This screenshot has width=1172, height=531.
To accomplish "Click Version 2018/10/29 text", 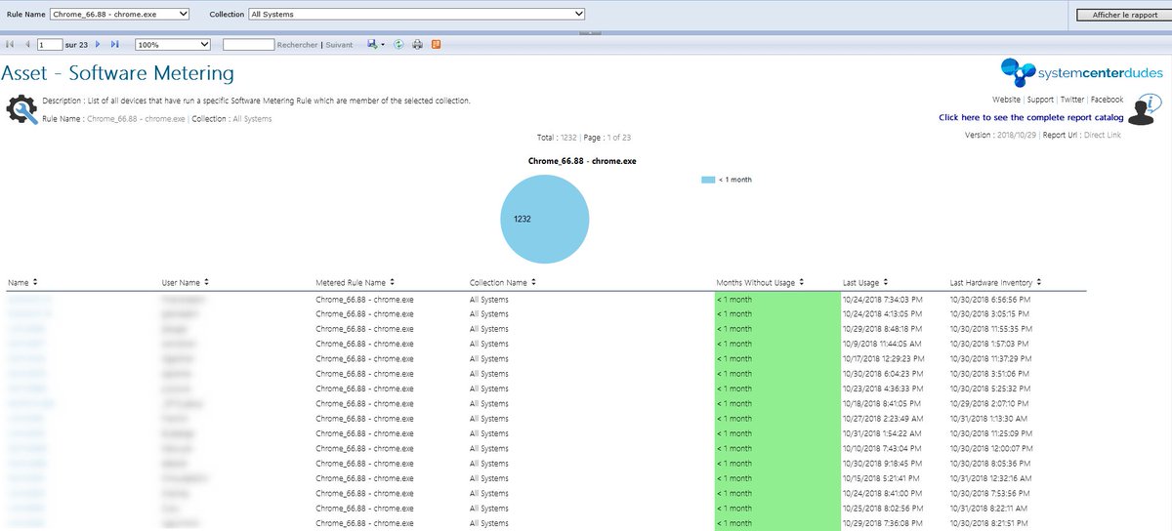I will (1000, 135).
